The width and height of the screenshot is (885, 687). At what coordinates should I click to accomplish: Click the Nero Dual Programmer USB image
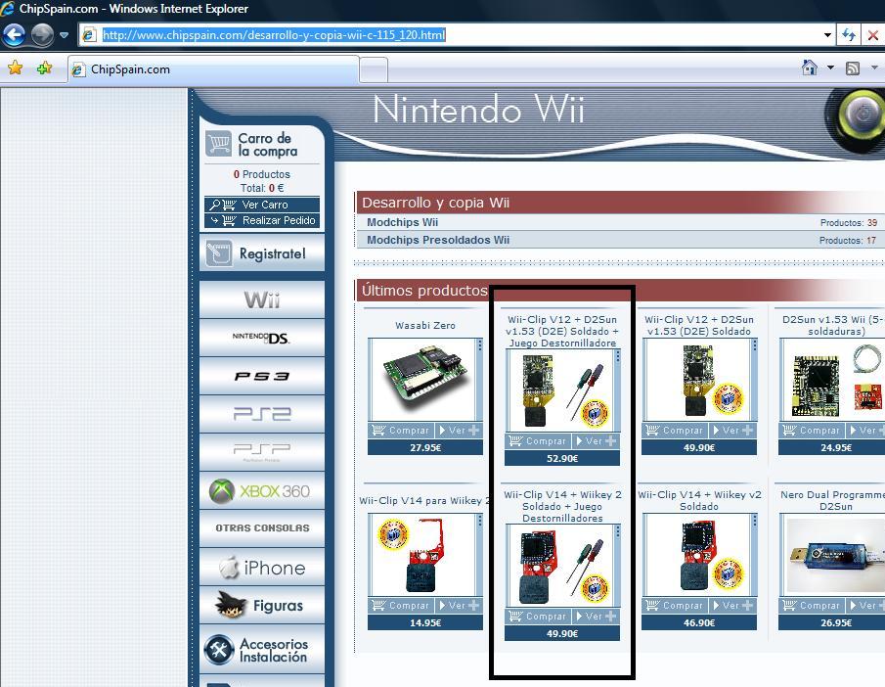833,555
